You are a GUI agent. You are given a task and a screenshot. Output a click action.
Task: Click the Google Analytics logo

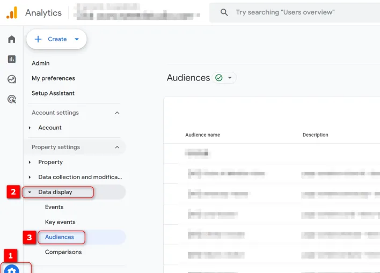click(12, 12)
